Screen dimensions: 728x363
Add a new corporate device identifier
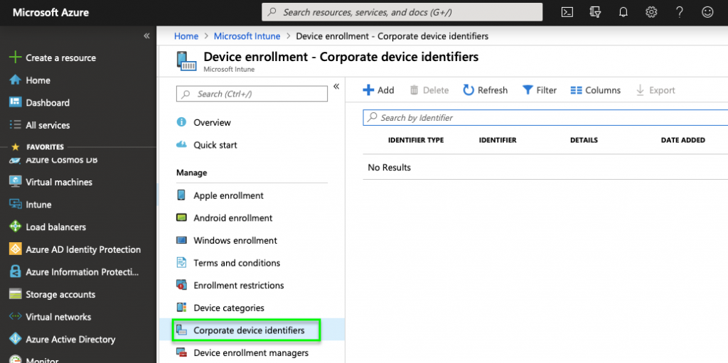point(378,90)
